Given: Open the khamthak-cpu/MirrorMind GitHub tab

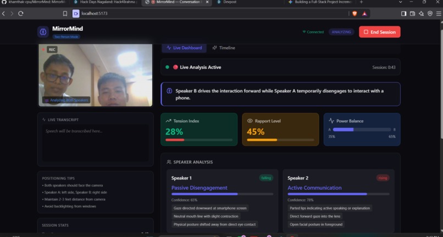Looking at the screenshot, I should point(34,2).
